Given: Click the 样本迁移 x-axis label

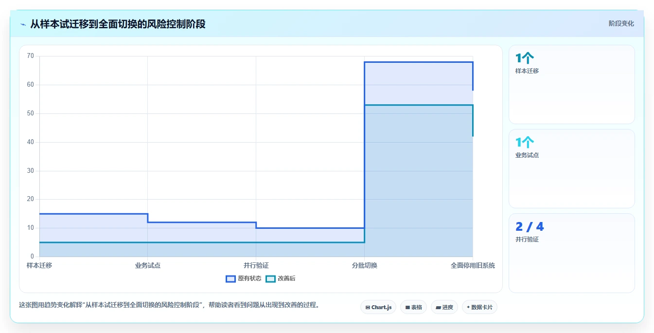Looking at the screenshot, I should pyautogui.click(x=39, y=265).
